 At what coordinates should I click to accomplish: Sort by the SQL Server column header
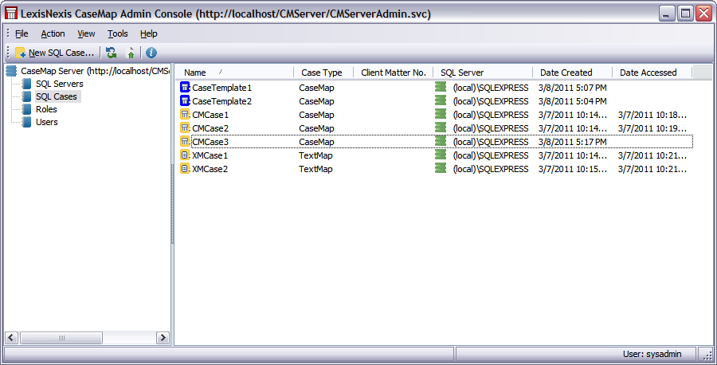(x=483, y=73)
